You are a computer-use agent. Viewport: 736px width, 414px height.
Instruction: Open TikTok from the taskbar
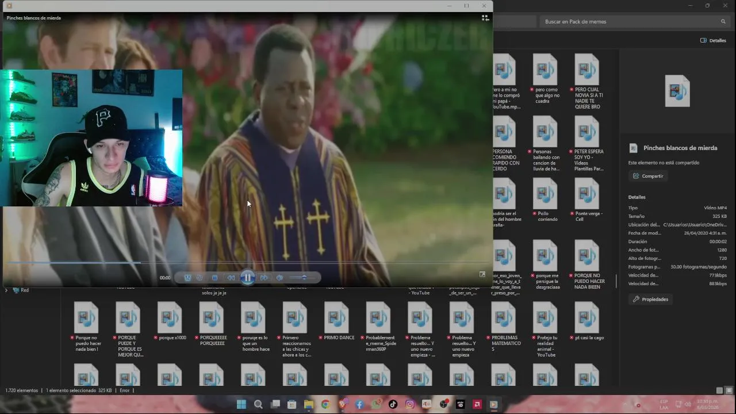[x=393, y=404]
